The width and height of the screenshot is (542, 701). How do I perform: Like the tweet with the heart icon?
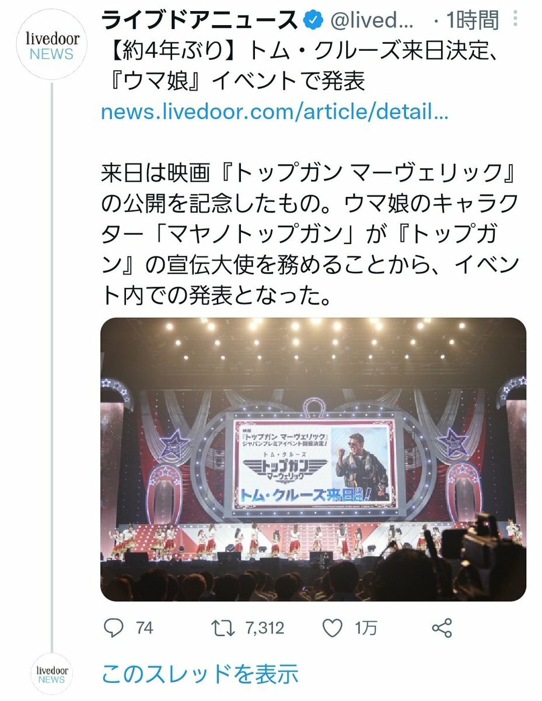(333, 628)
